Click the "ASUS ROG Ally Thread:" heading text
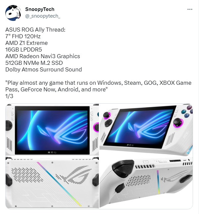The image size is (199, 214). [x=35, y=30]
